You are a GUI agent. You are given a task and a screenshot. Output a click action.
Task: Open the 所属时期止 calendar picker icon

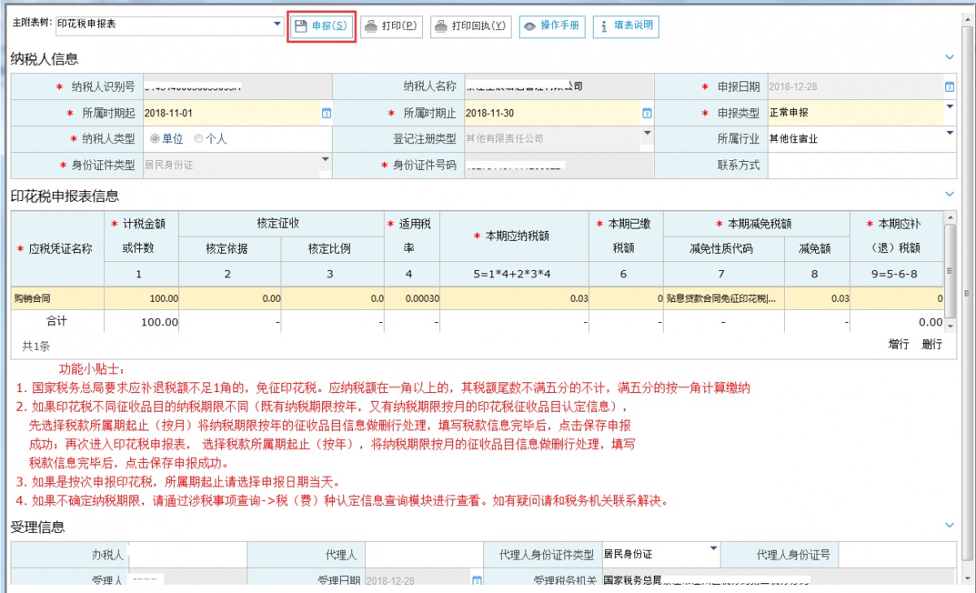pyautogui.click(x=647, y=113)
